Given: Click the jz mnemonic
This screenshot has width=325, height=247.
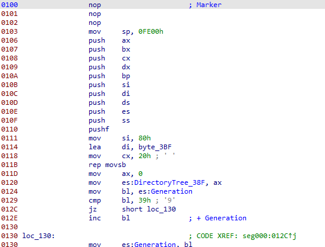Looking at the screenshot, I should [93, 209].
